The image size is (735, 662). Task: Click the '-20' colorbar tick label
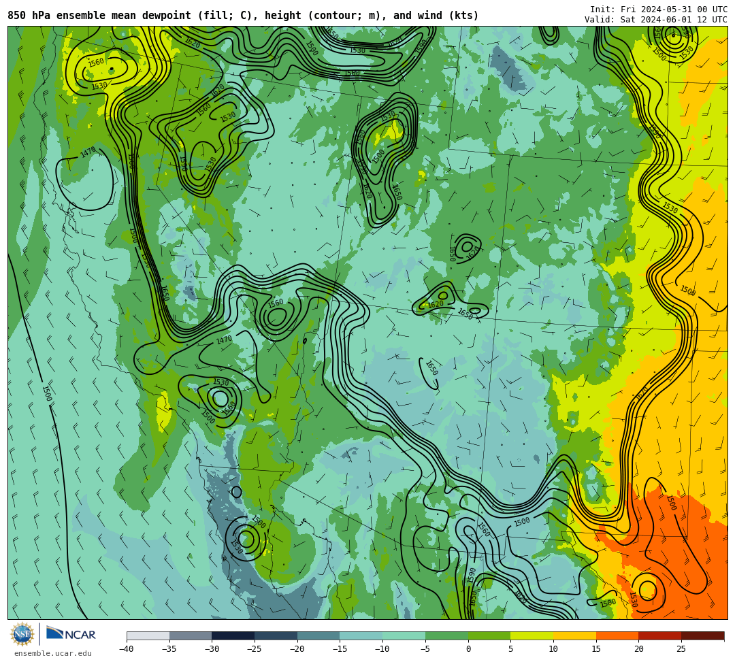pos(297,649)
